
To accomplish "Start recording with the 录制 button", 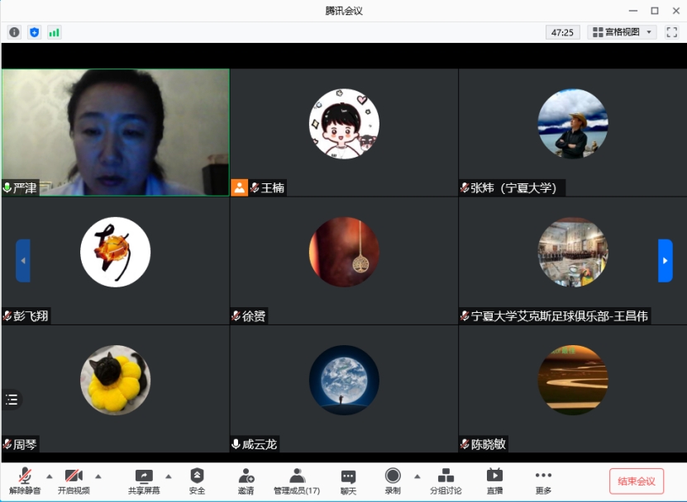I will point(393,480).
